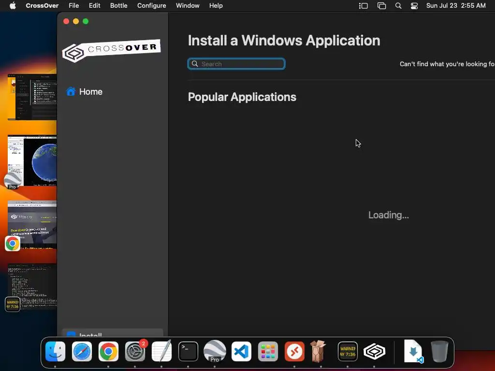The image size is (495, 371).
Task: Click the Stage Manager menu bar icon
Action: point(364,6)
